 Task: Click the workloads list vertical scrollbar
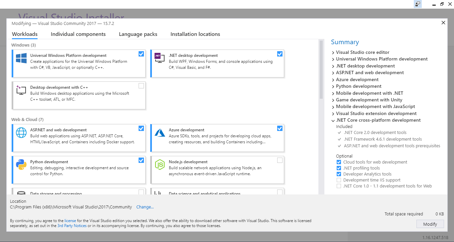[321, 70]
